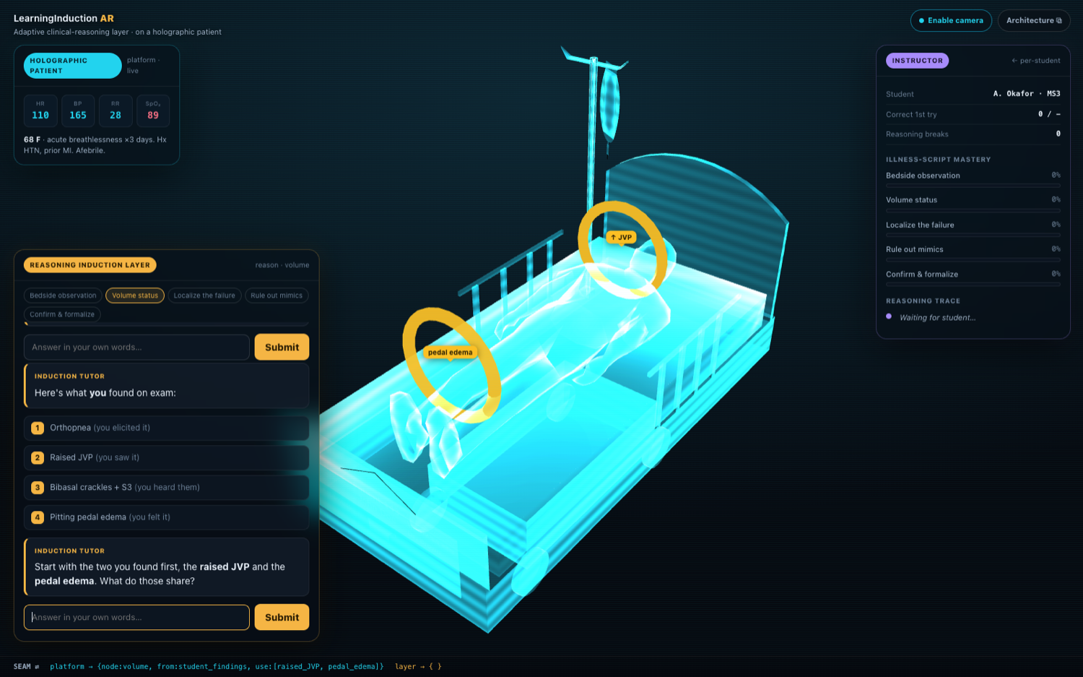Click the BP 165 vital tile

click(x=78, y=111)
